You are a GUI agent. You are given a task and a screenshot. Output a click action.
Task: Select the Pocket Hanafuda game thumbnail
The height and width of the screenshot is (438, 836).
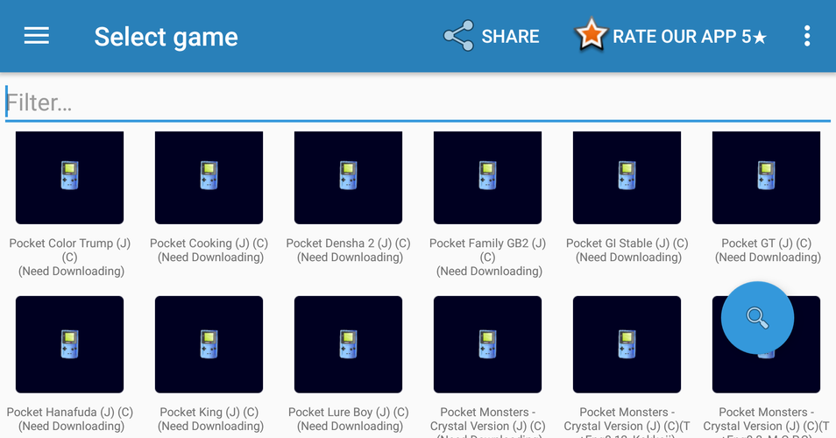click(x=70, y=344)
